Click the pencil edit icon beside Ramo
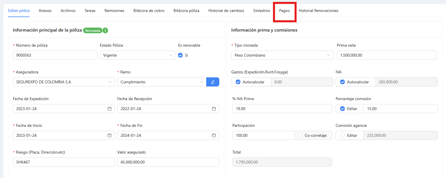The image size is (446, 178). click(x=213, y=82)
